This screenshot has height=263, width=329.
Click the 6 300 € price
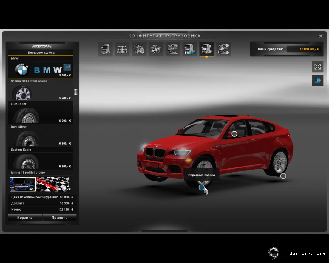[65, 121]
